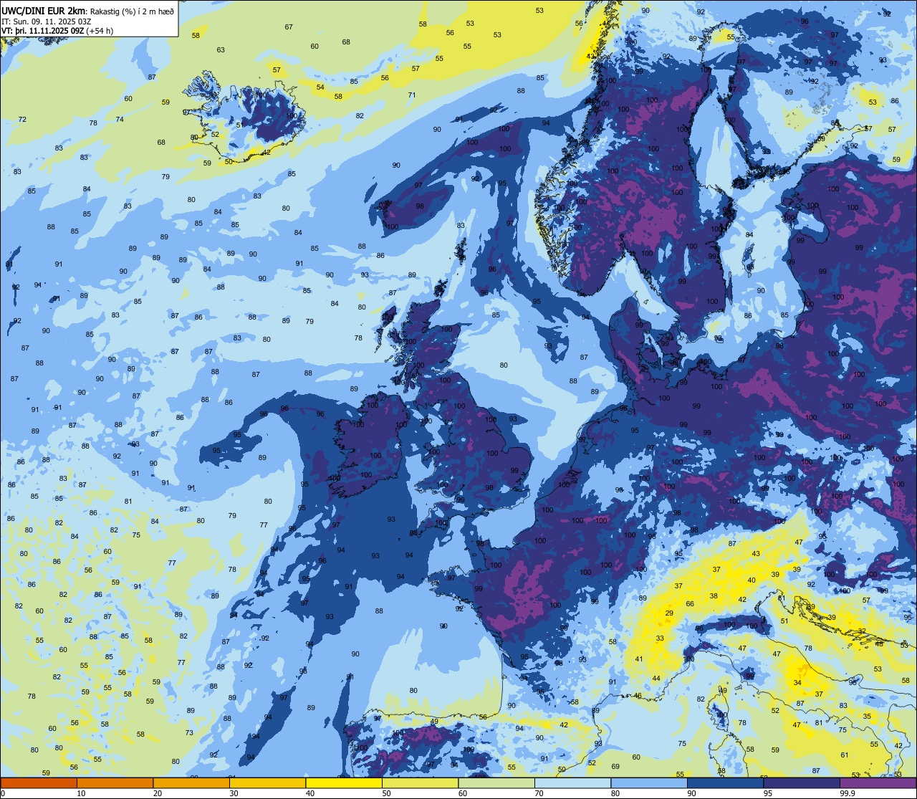Click the humidity value '34' over Italy
This screenshot has width=917, height=799.
pyautogui.click(x=797, y=683)
